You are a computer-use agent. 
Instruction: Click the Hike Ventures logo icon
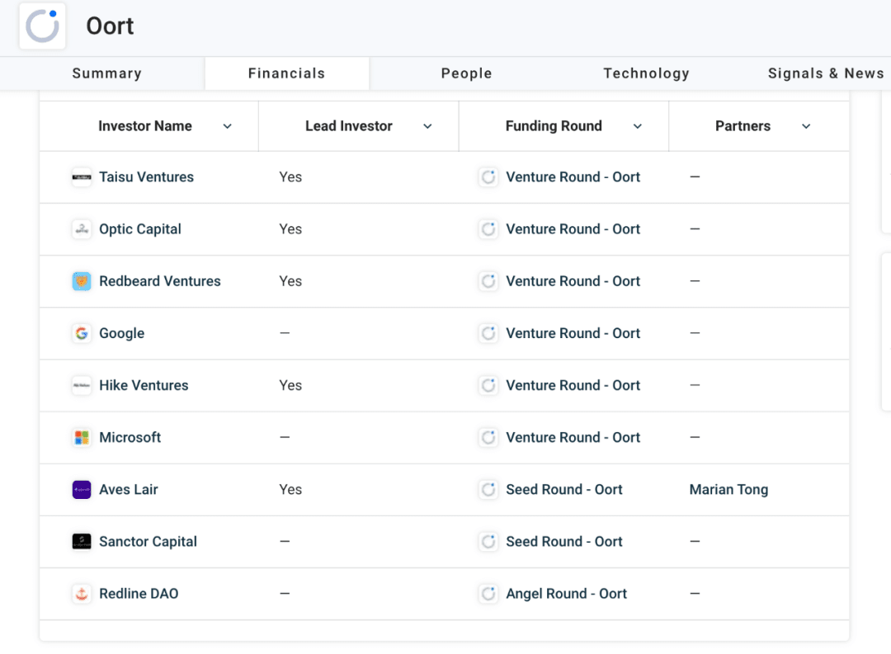click(x=82, y=386)
